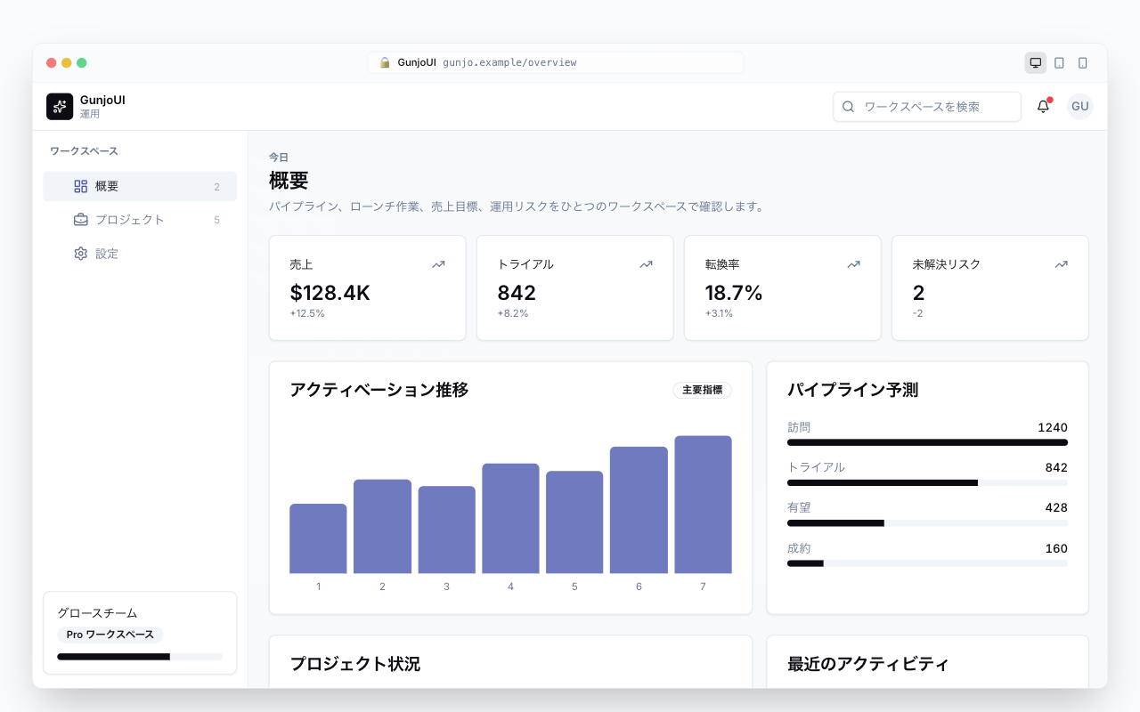Viewport: 1140px width, 712px height.
Task: Switch to mobile phone preview icon
Action: 1082,62
